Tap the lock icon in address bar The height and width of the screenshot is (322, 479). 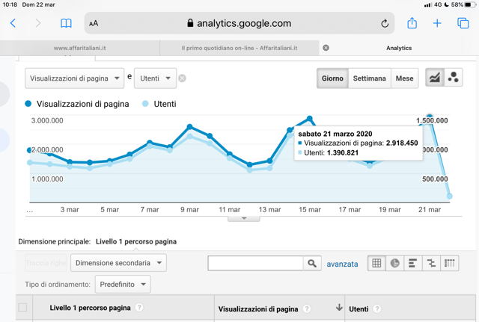pyautogui.click(x=190, y=23)
